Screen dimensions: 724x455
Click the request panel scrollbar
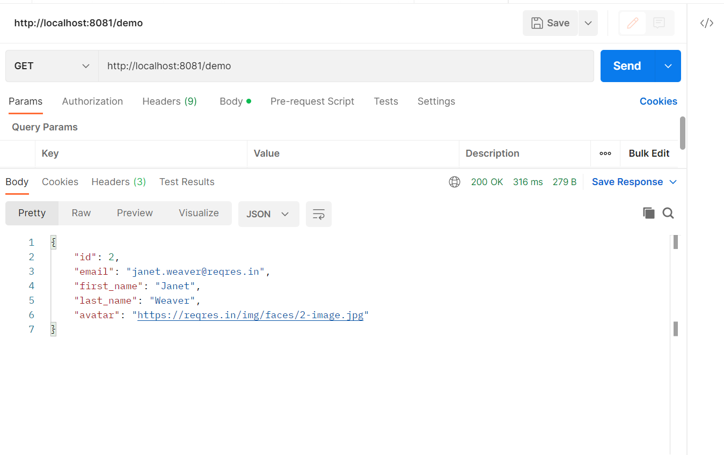click(x=683, y=133)
